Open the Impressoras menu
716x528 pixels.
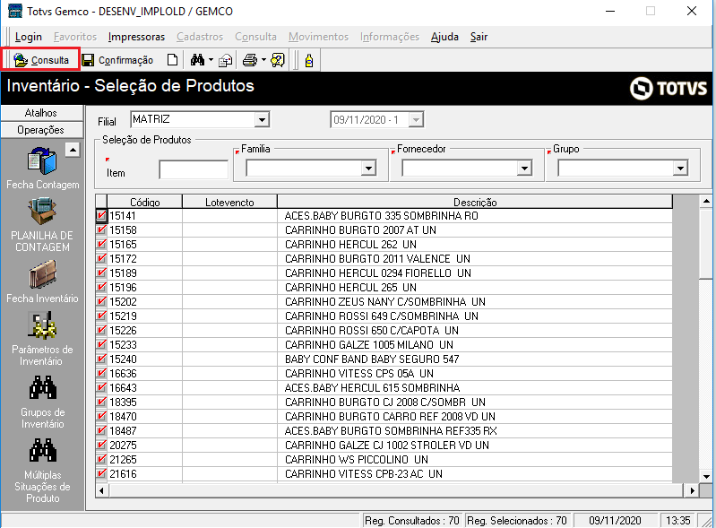[136, 37]
